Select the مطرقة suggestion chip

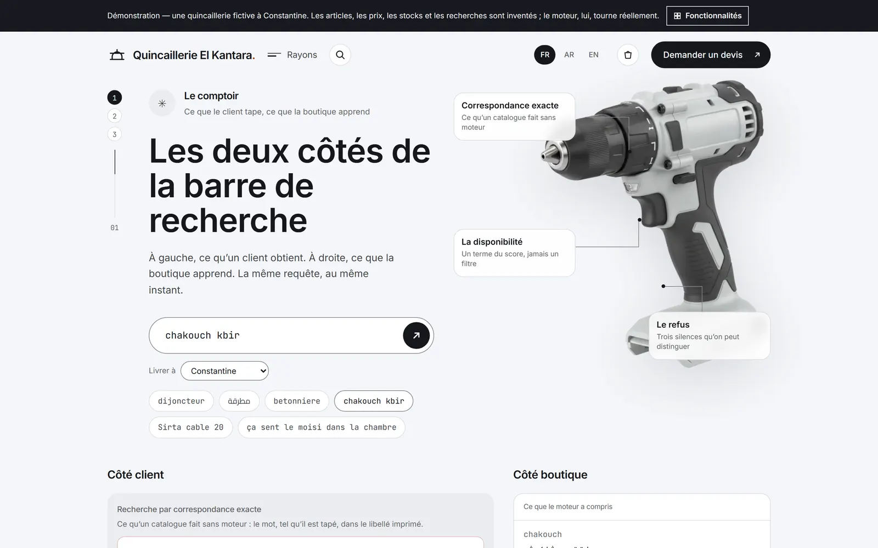[x=239, y=401]
